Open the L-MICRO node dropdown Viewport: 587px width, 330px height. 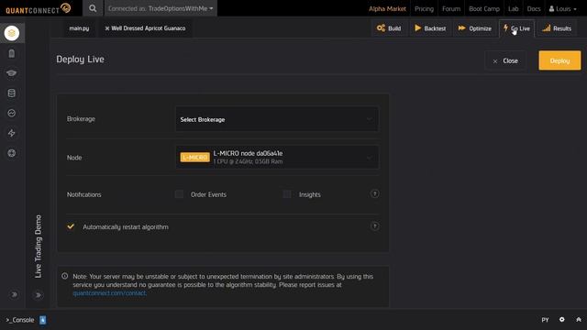[277, 157]
